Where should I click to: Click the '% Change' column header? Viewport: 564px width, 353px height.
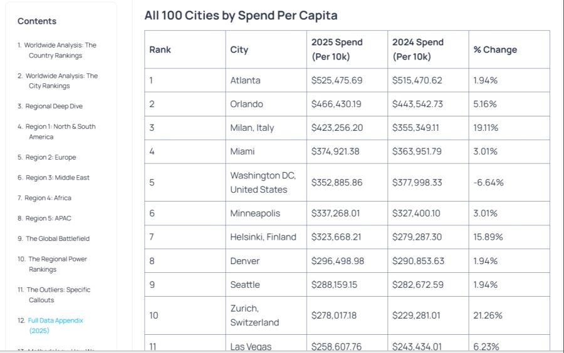[495, 49]
